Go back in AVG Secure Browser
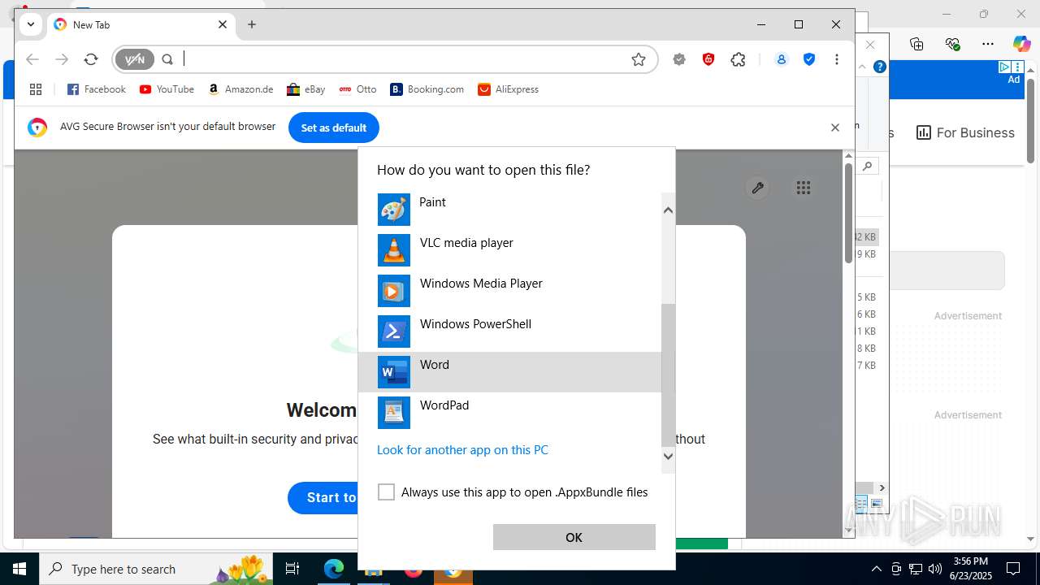Image resolution: width=1040 pixels, height=585 pixels. [x=32, y=59]
